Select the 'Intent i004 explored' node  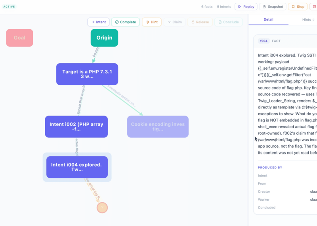pos(77,167)
